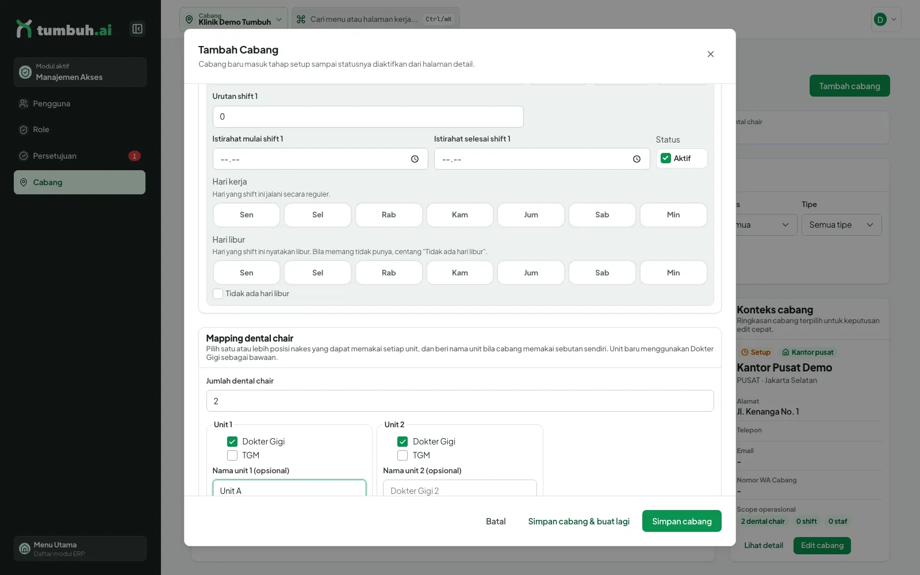Screen dimensions: 920x575
Task: Open clock picker for Istirahat selesai shift 1
Action: pyautogui.click(x=637, y=159)
